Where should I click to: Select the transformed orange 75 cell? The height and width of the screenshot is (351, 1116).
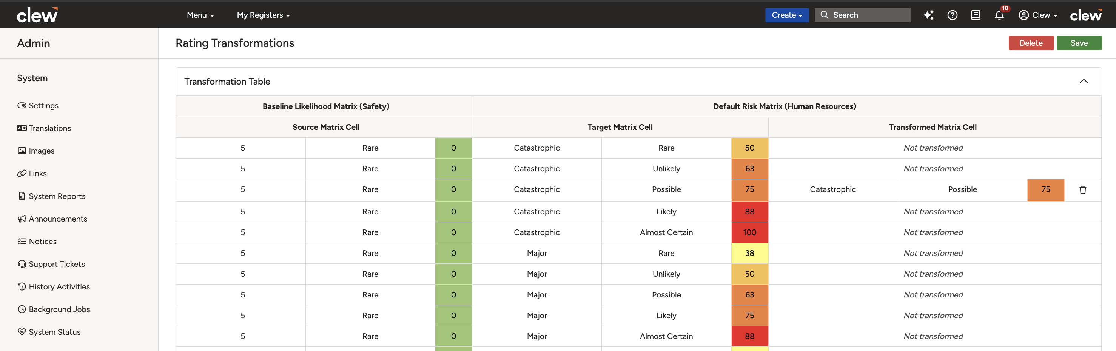pyautogui.click(x=1045, y=190)
